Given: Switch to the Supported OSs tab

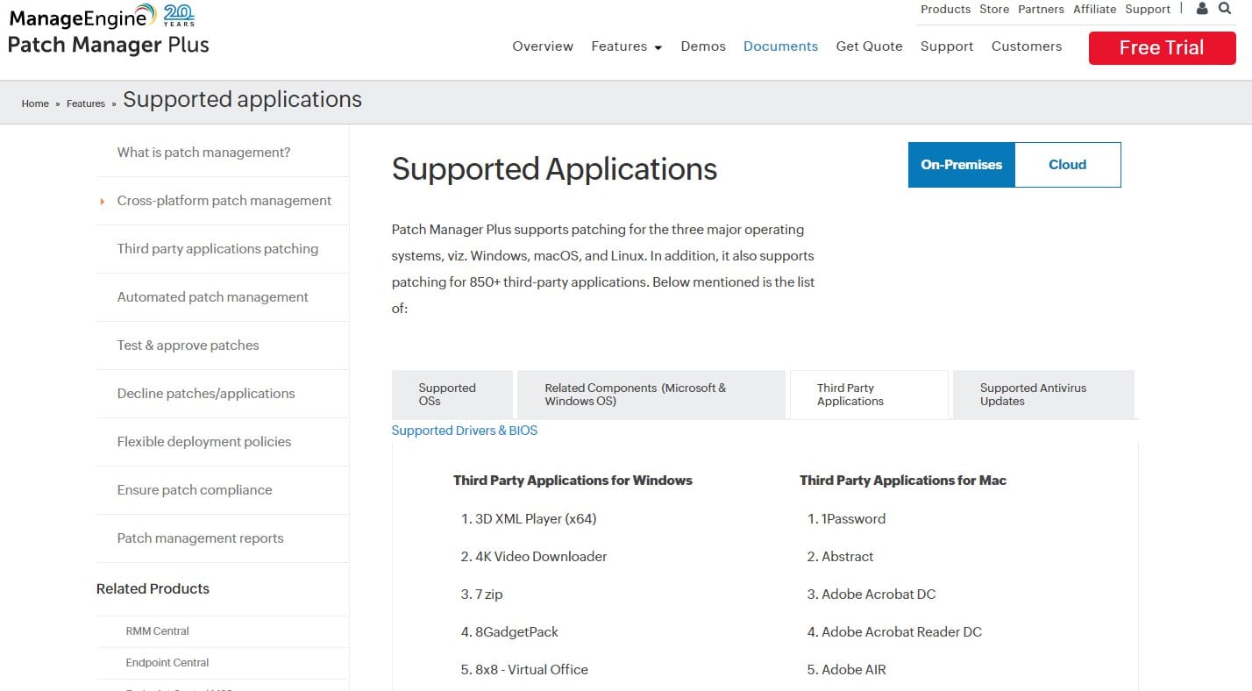Looking at the screenshot, I should pyautogui.click(x=452, y=395).
